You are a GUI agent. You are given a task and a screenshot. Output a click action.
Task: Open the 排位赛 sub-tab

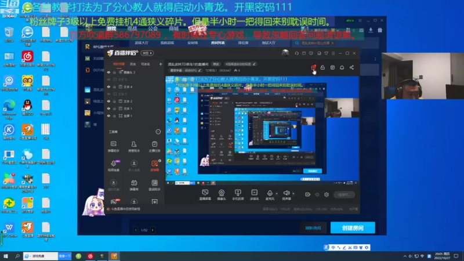click(x=243, y=43)
